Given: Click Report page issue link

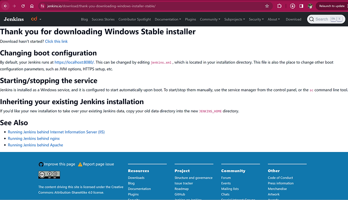Looking at the screenshot, I should 98,164.
